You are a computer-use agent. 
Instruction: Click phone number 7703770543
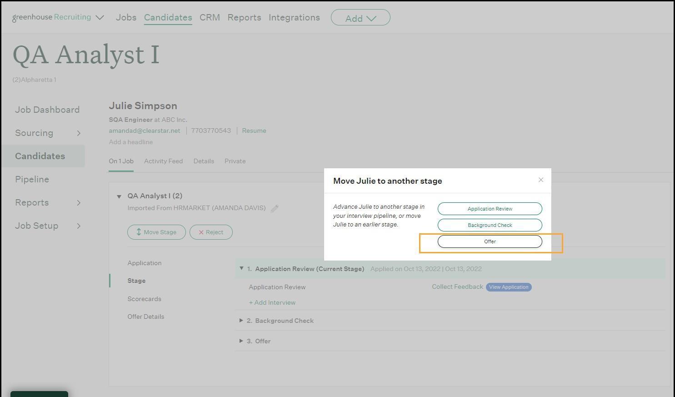point(211,131)
